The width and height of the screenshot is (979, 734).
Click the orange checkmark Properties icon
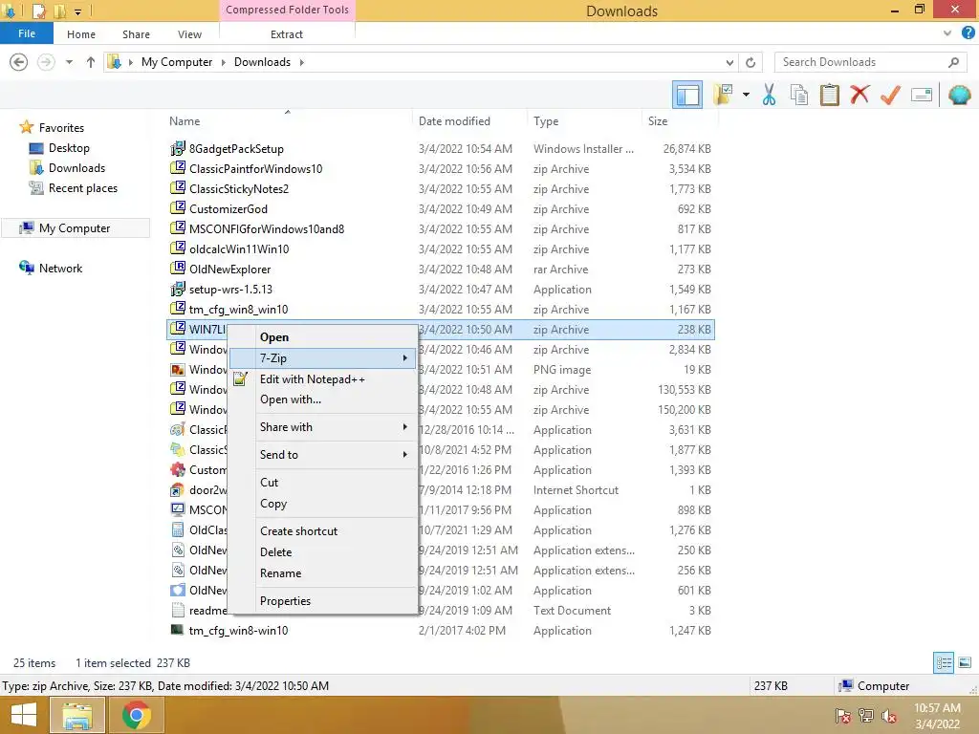pos(890,95)
